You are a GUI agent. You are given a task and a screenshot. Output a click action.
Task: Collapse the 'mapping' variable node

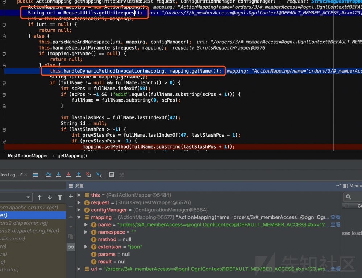(x=79, y=217)
